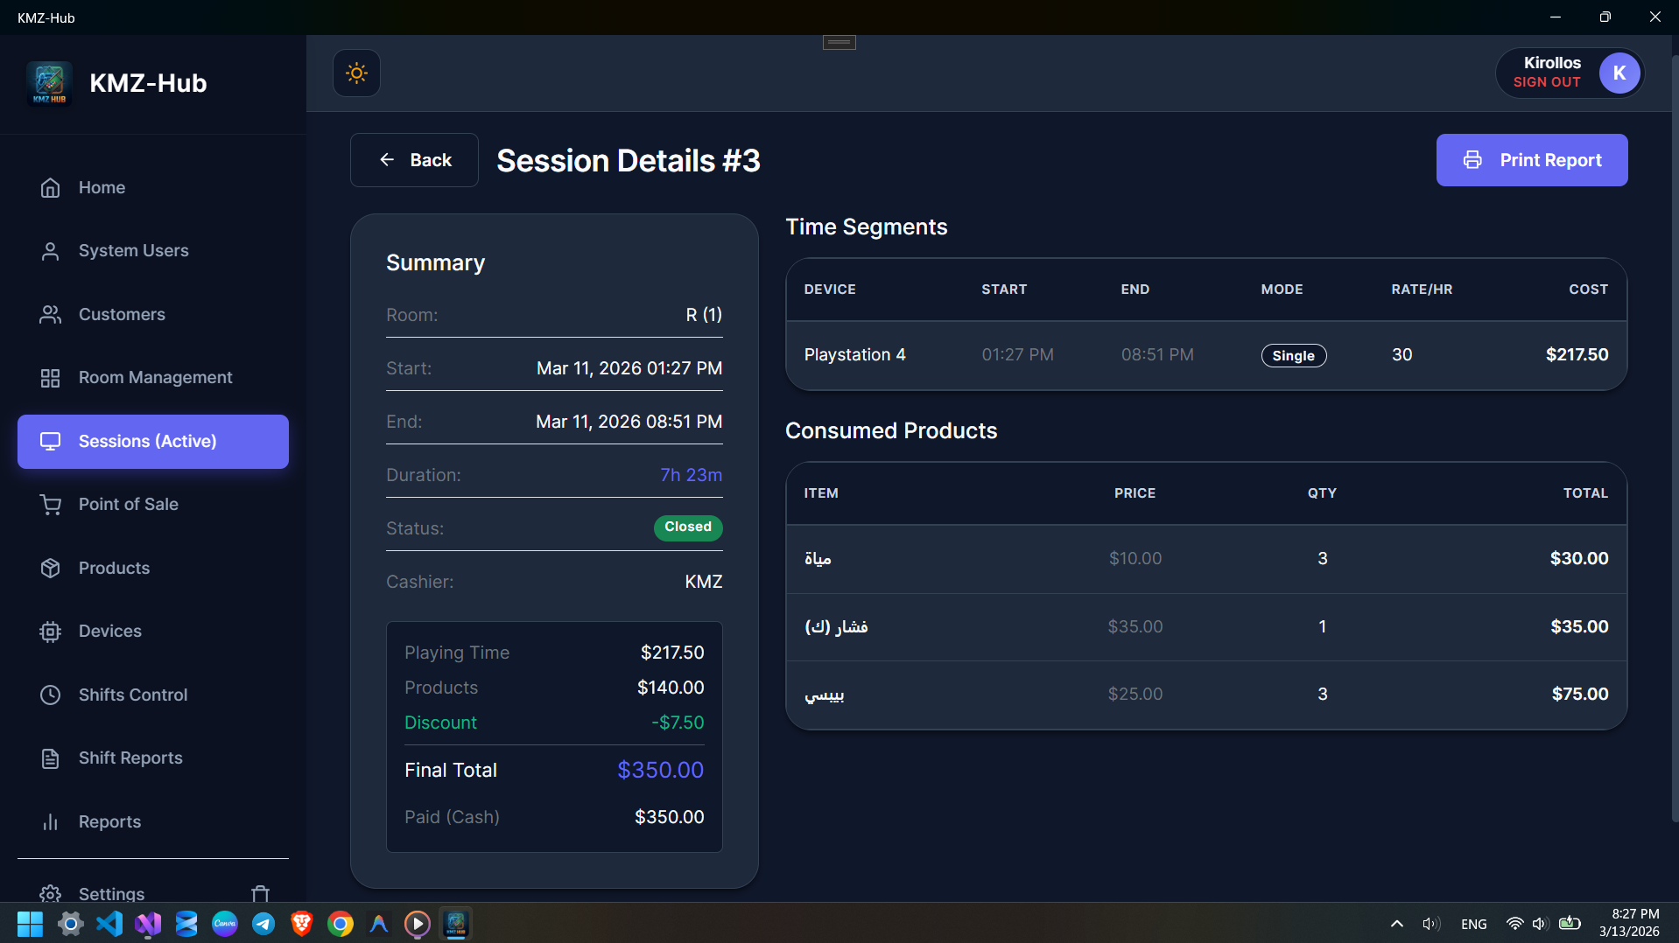The width and height of the screenshot is (1679, 943).
Task: Collapse the top bar with the handle
Action: [x=839, y=41]
